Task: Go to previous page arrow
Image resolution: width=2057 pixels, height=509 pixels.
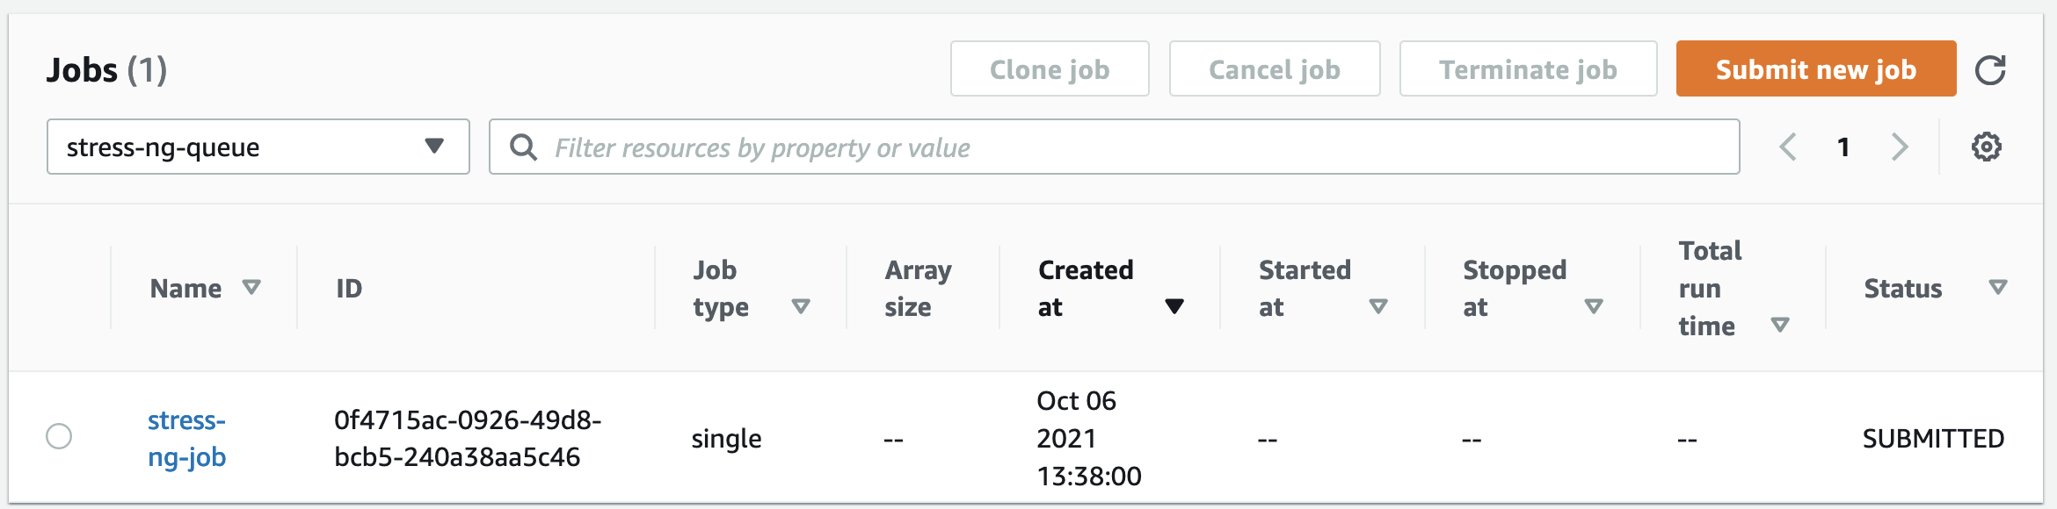Action: (1787, 147)
